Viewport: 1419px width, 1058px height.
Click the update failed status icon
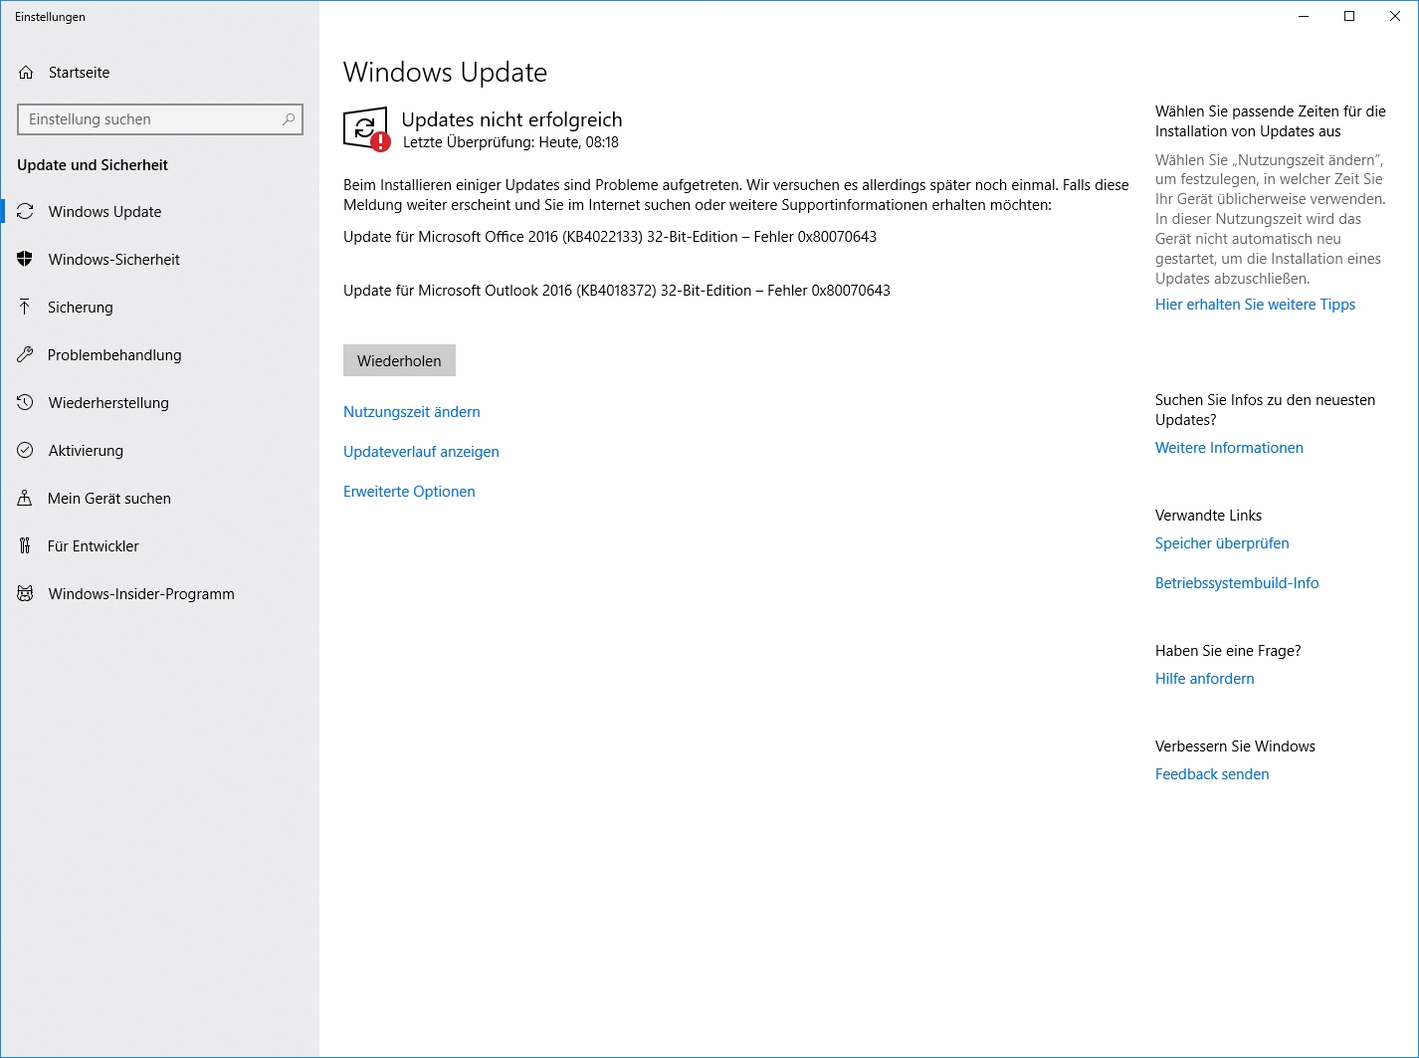pos(366,129)
